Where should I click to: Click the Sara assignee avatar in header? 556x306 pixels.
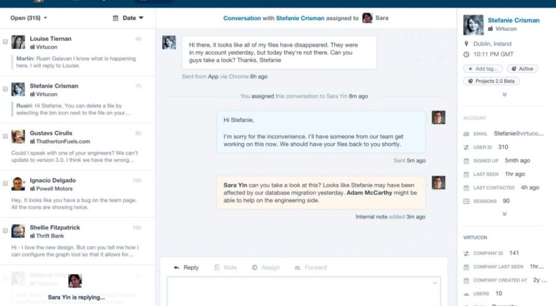click(367, 18)
